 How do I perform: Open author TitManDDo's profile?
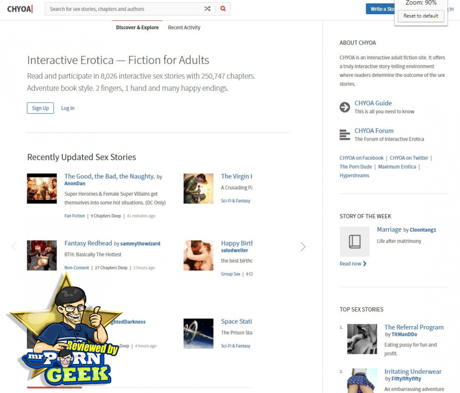(404, 334)
